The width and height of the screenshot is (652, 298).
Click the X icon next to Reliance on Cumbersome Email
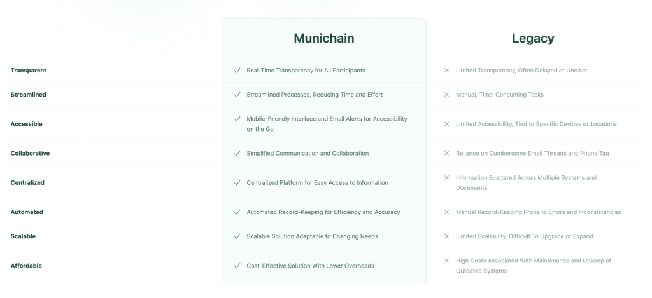pyautogui.click(x=446, y=154)
